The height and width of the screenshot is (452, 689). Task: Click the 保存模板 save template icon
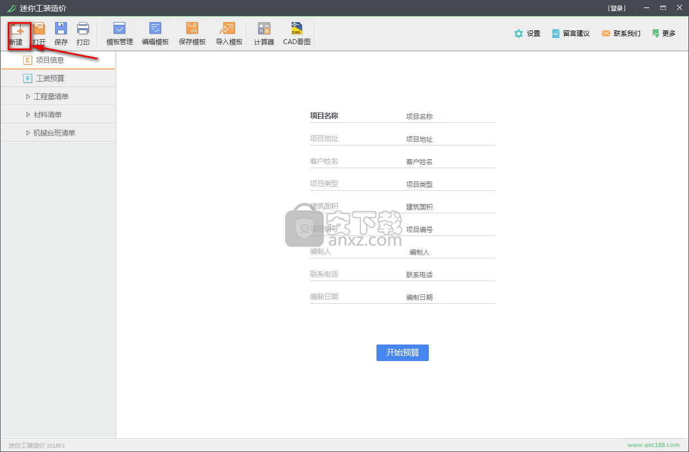click(192, 34)
